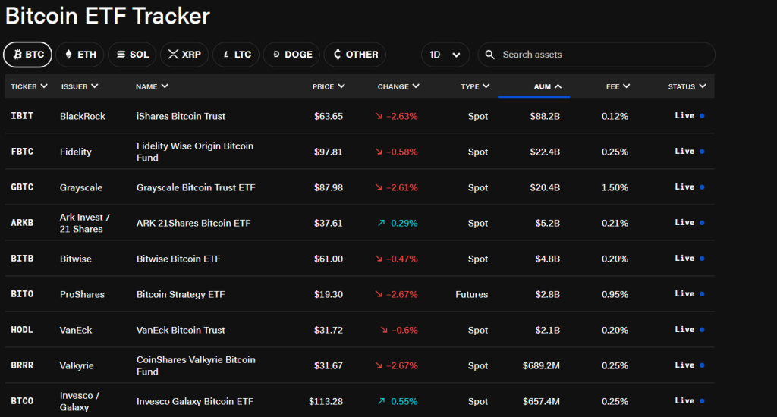Click the Dogecoin icon in DOGE pill
The image size is (777, 417).
pos(275,55)
